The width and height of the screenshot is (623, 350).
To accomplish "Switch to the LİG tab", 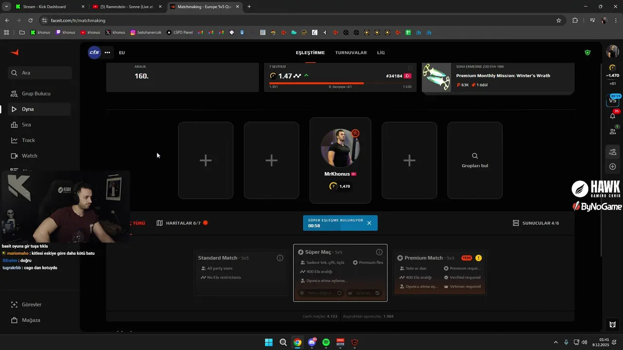I will (x=381, y=52).
